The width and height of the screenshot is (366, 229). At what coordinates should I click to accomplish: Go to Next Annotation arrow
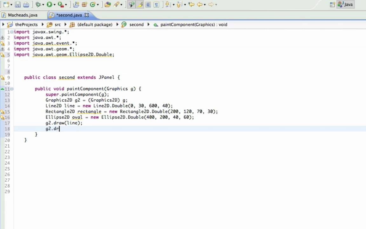click(167, 4)
